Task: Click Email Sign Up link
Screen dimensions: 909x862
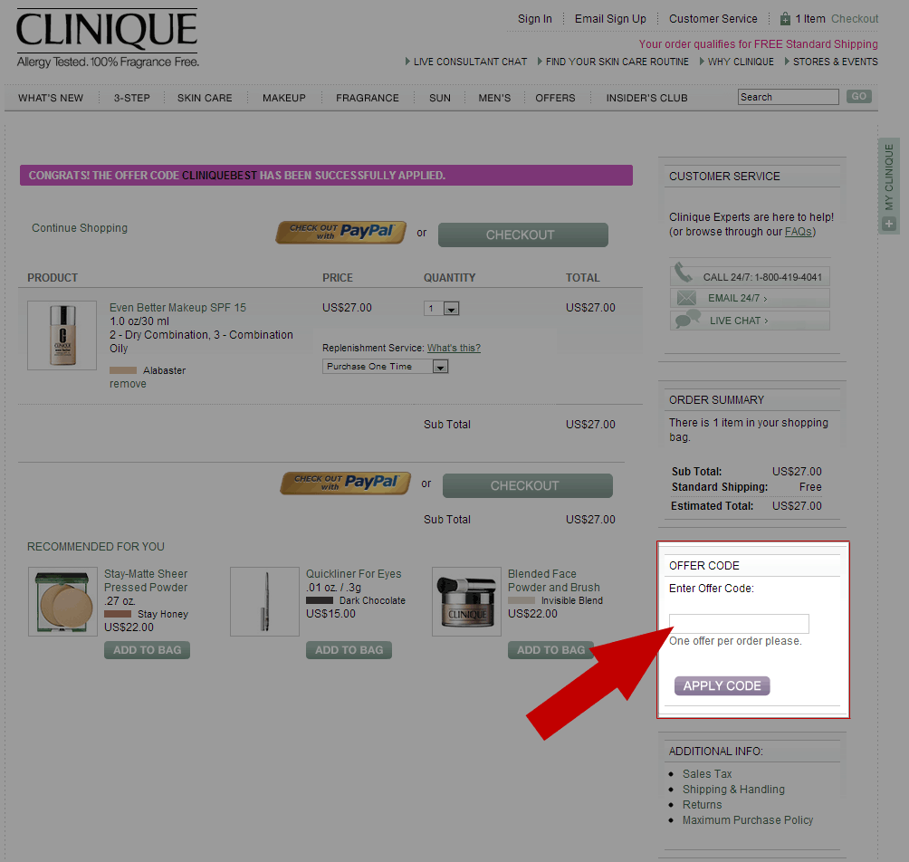Action: coord(610,18)
